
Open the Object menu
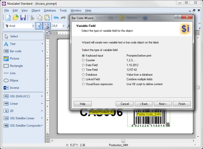tap(36, 10)
